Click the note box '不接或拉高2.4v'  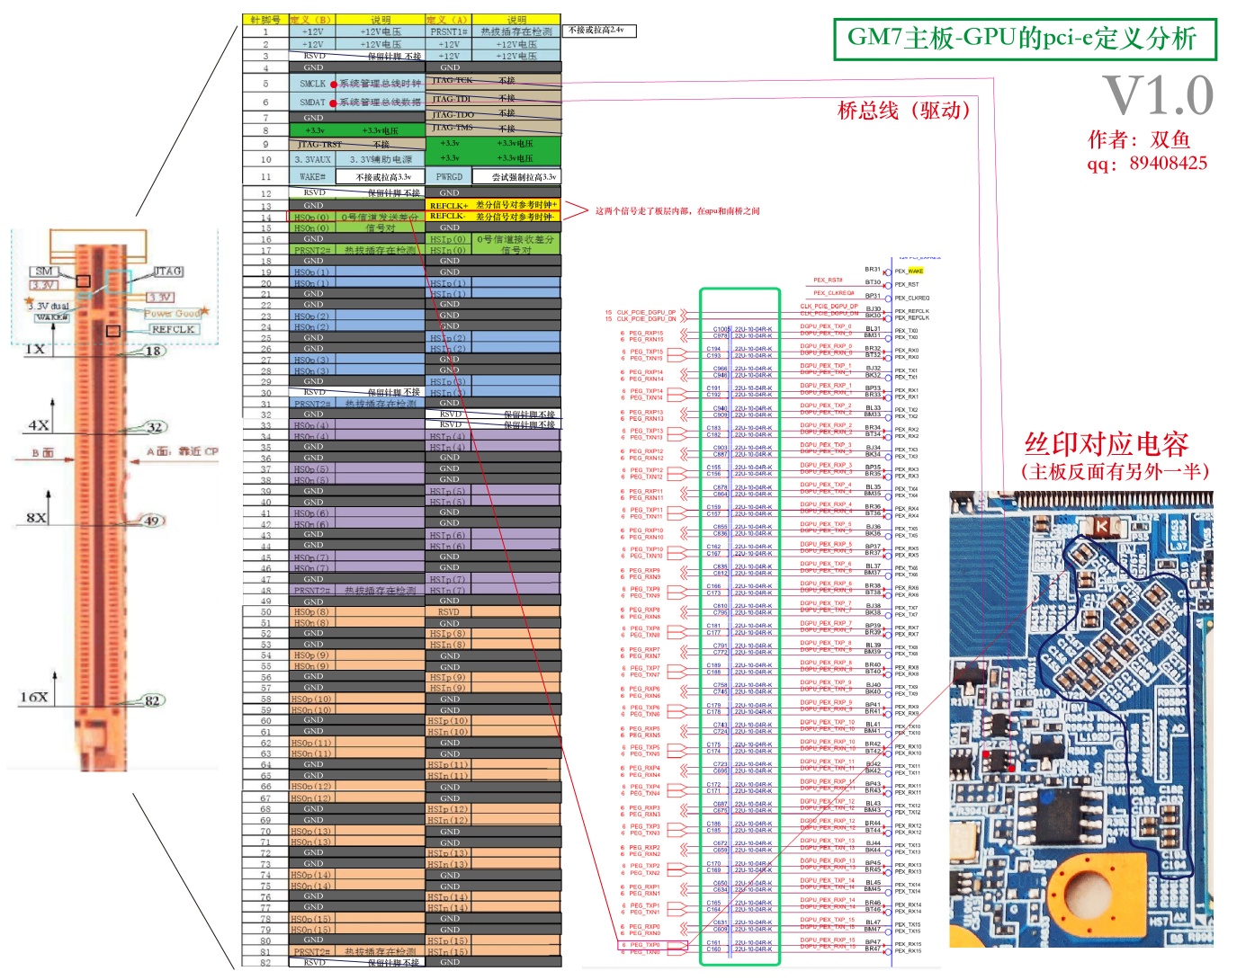click(x=600, y=31)
